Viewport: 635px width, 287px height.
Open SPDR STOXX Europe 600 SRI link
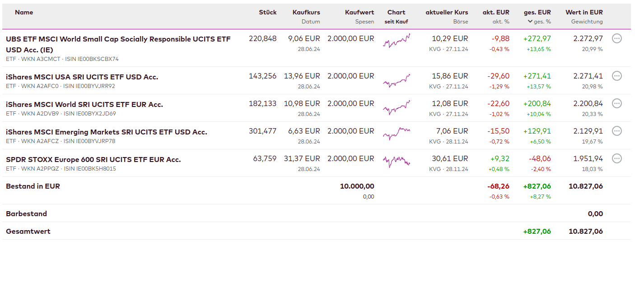coord(93,160)
